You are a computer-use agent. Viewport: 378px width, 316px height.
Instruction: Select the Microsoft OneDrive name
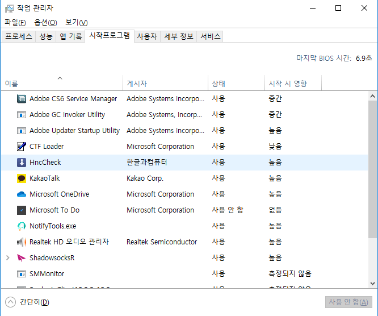[x=59, y=194]
